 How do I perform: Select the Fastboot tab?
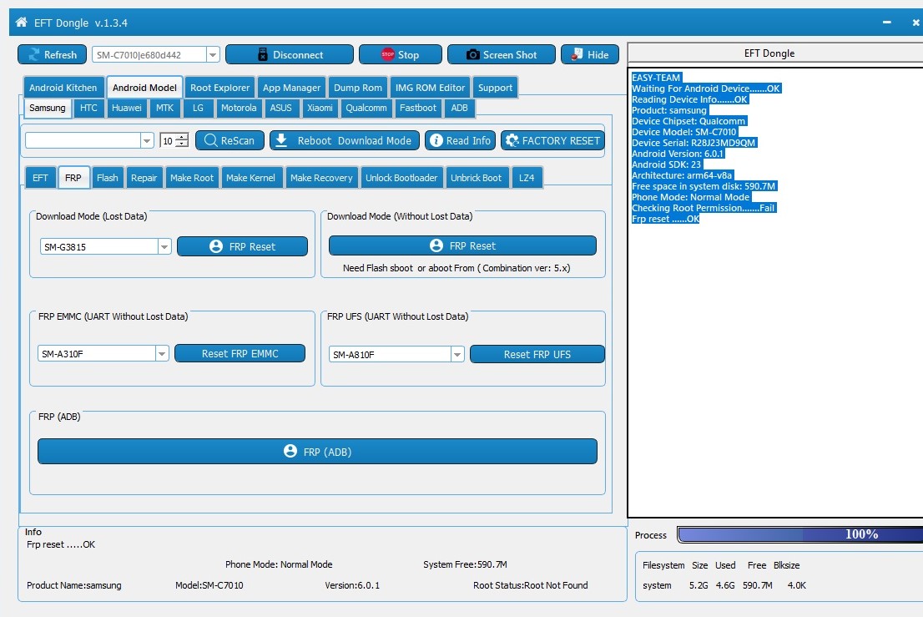click(x=418, y=109)
